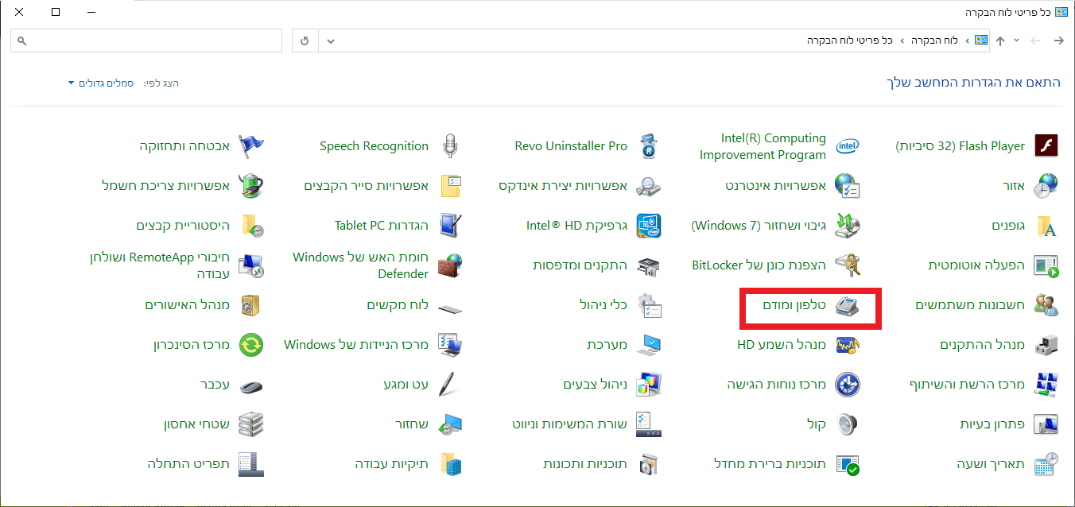Open the מנהל האישורים safe icon
This screenshot has width=1075, height=507.
[x=251, y=305]
